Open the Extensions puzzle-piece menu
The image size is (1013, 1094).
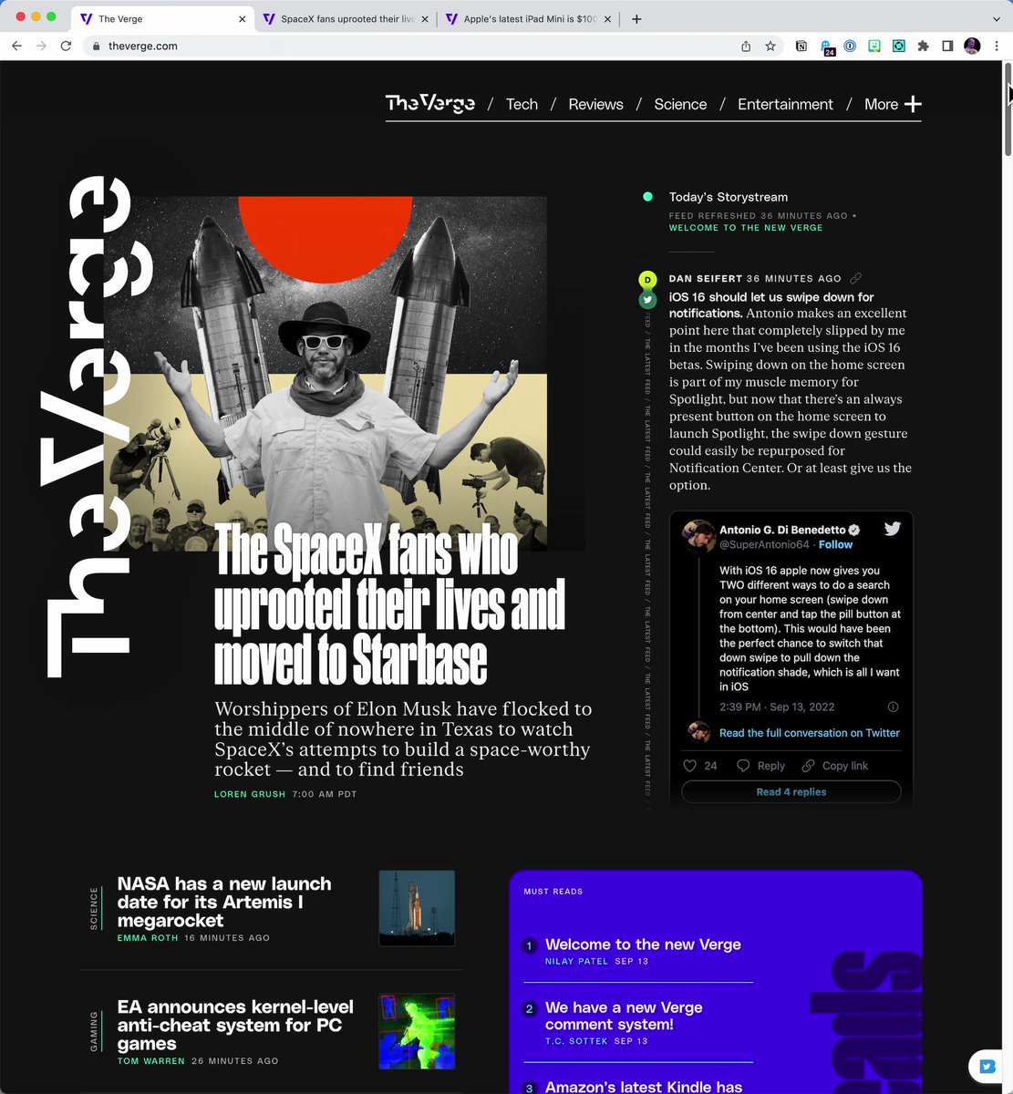[923, 46]
